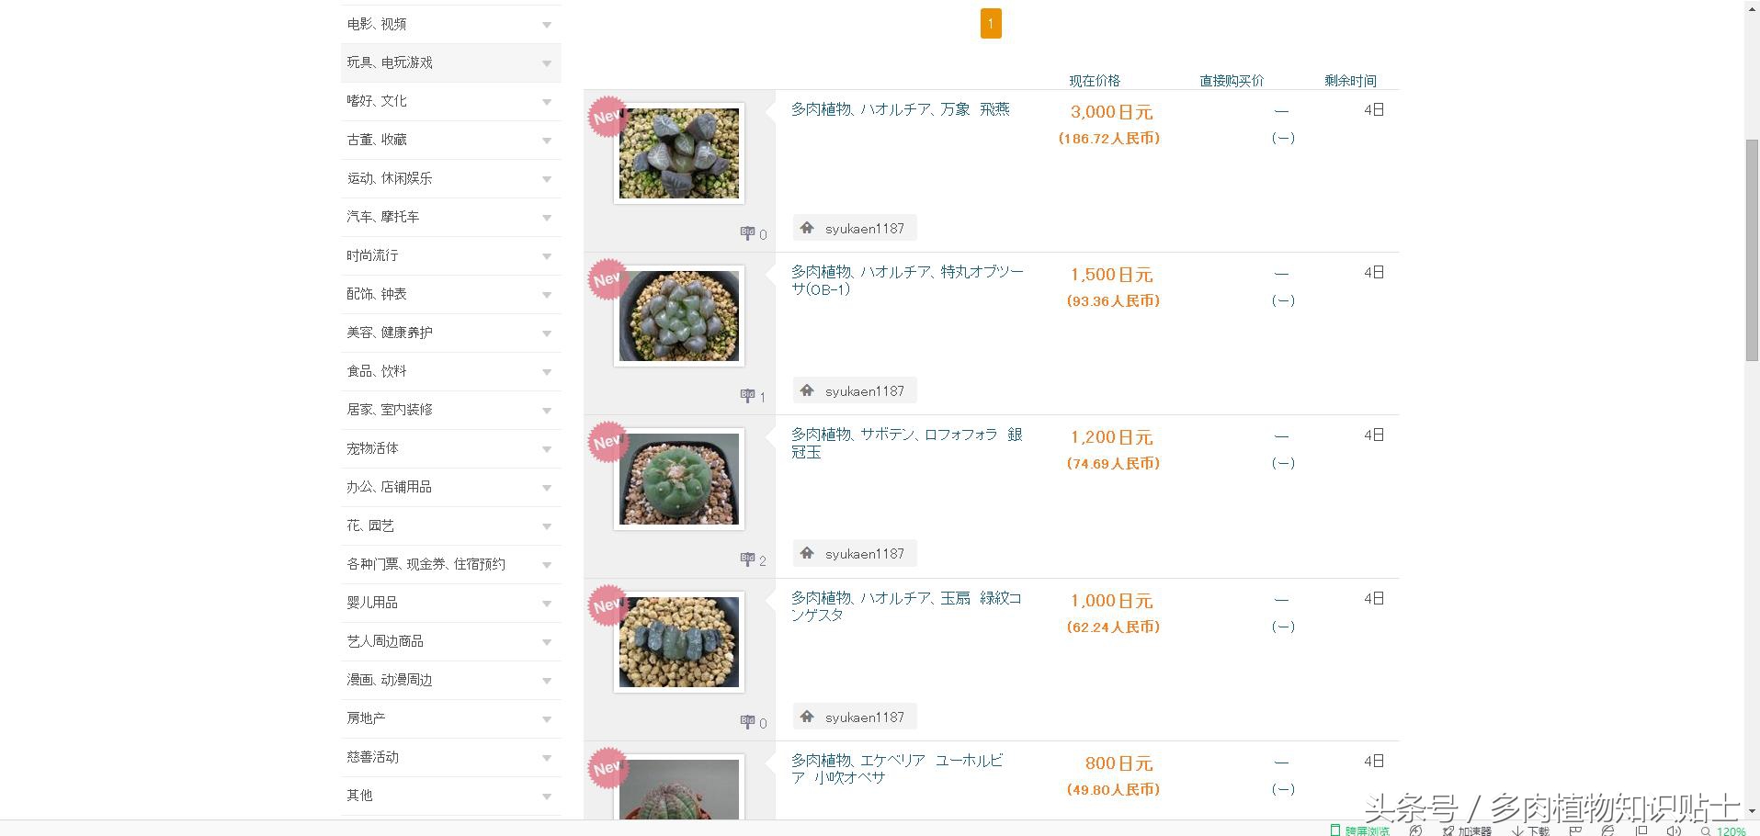Expand the 花、园艺 category

[547, 526]
